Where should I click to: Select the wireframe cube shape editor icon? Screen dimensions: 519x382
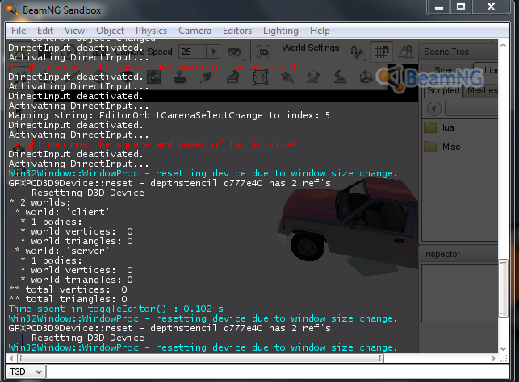[366, 77]
